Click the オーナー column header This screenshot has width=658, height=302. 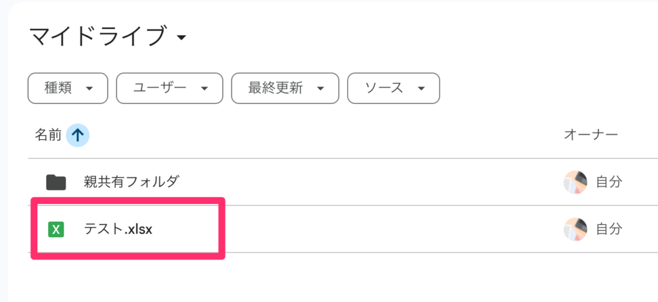pos(591,135)
